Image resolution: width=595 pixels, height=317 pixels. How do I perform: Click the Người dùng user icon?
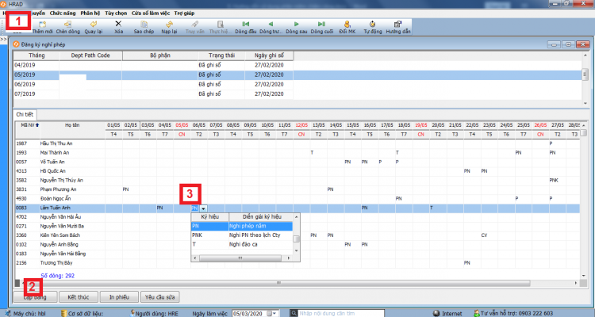pyautogui.click(x=132, y=313)
